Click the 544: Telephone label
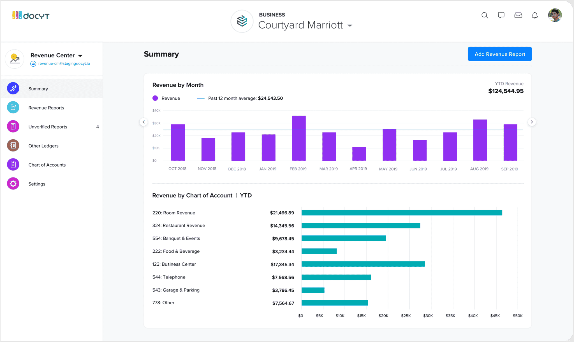 coord(169,277)
